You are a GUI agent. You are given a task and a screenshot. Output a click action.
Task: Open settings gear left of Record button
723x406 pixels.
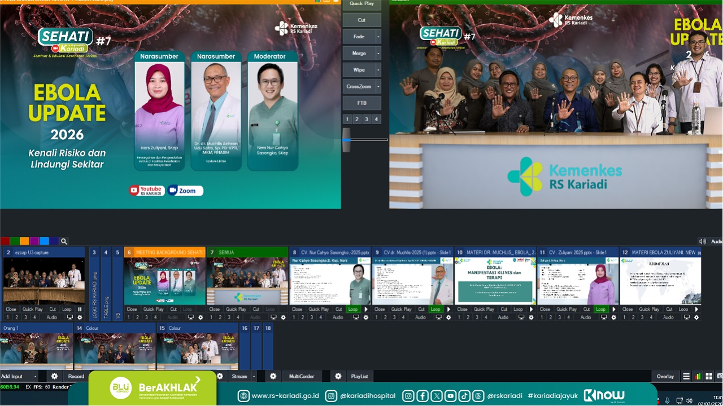click(54, 376)
